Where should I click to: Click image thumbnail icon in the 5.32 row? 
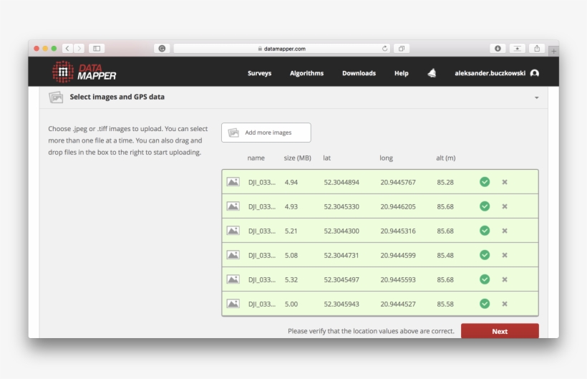[233, 279]
